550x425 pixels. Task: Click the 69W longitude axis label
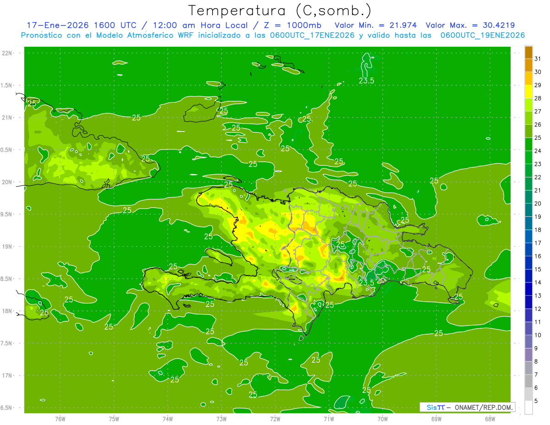[436, 419]
